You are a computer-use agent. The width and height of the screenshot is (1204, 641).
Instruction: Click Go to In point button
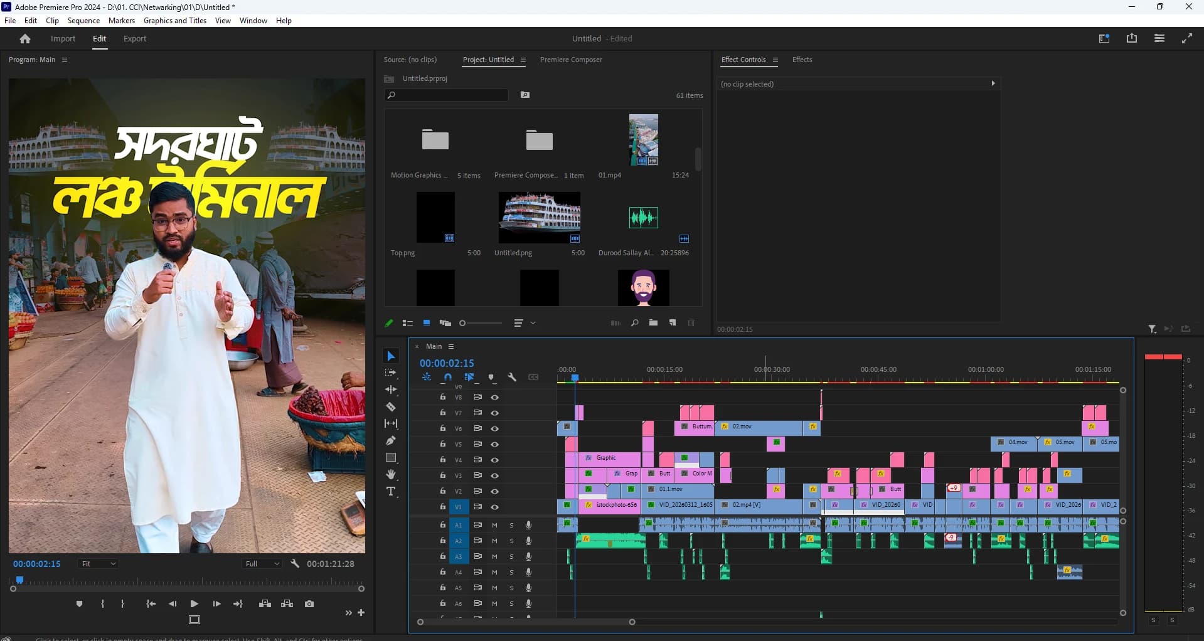151,604
